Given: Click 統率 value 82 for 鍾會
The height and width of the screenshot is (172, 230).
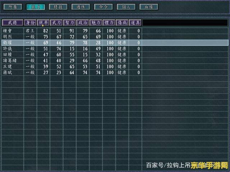Looking at the screenshot, I should click(46, 31).
